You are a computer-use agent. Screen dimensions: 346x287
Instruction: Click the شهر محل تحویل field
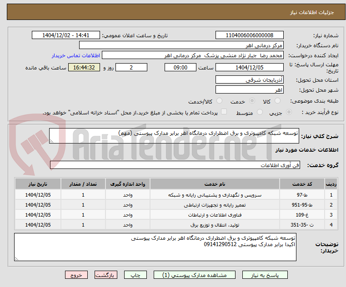249,90
